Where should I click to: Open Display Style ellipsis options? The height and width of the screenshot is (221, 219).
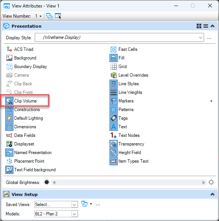pyautogui.click(x=209, y=39)
